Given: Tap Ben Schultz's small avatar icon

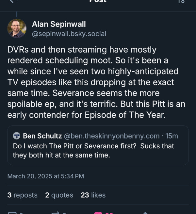Looking at the screenshot, I should click(x=17, y=136).
